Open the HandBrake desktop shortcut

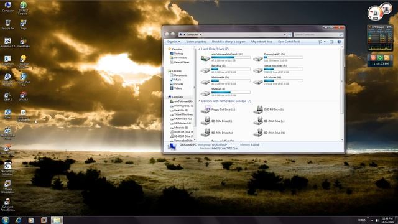point(24,43)
